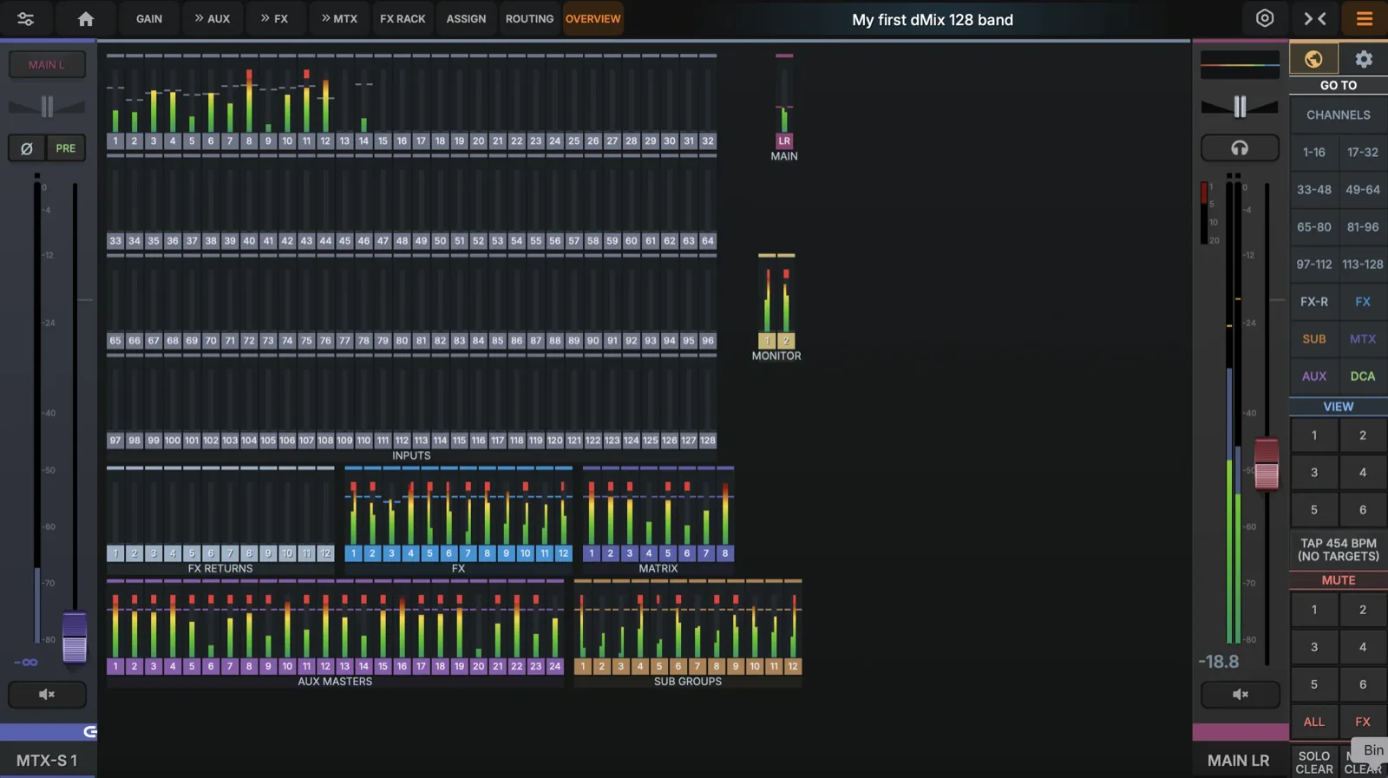The image size is (1388, 778).
Task: Click SOLO CLEAR button
Action: (1313, 762)
